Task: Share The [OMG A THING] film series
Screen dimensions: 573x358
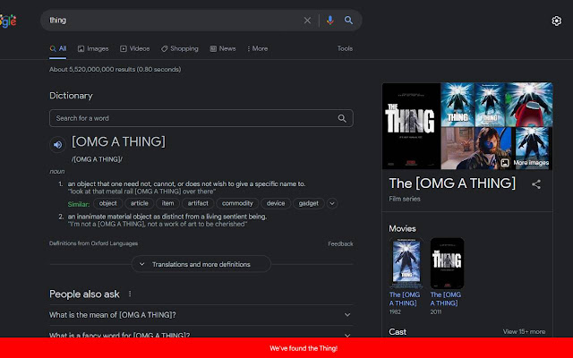Action: [x=536, y=184]
